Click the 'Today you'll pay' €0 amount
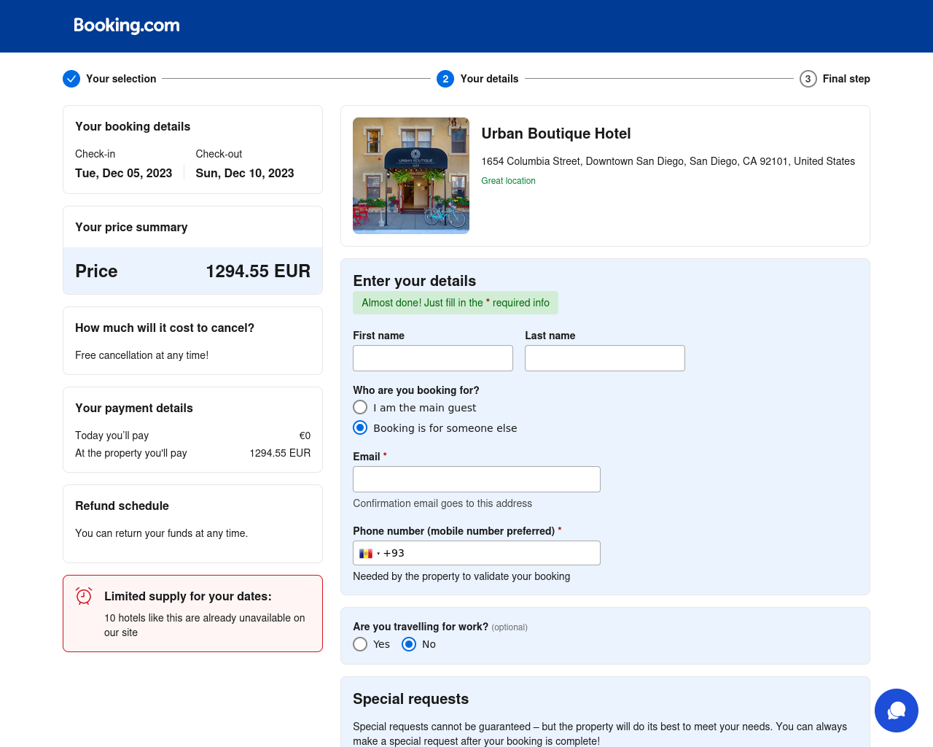933x747 pixels. [x=305, y=436]
